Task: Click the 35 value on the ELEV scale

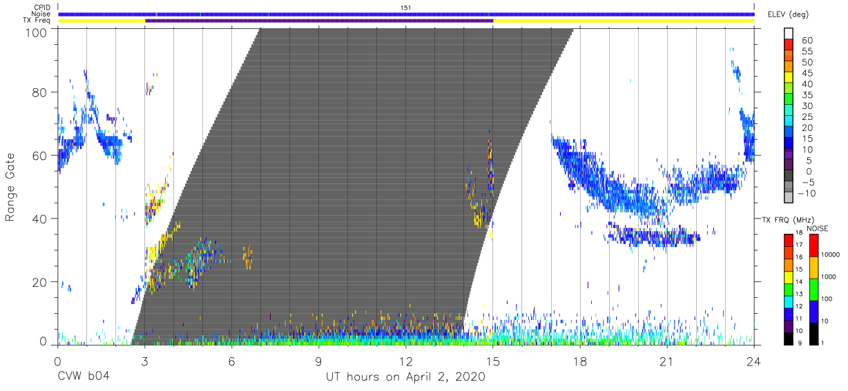Action: point(807,95)
